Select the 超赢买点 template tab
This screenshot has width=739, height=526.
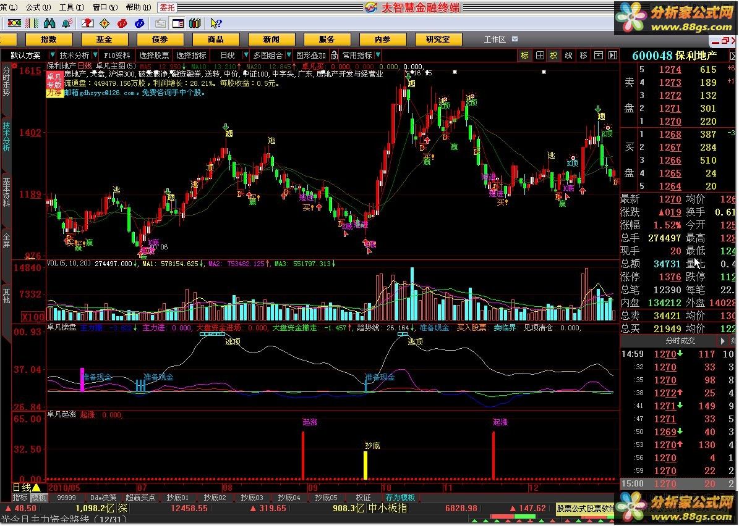tap(140, 497)
